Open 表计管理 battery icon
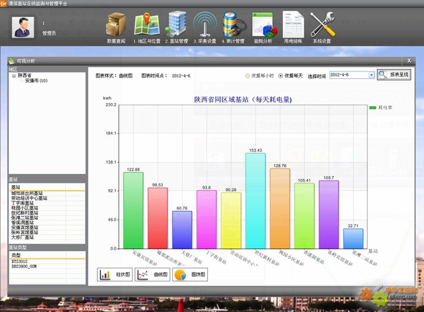Image resolution: width=424 pixels, height=312 pixels. (233, 25)
